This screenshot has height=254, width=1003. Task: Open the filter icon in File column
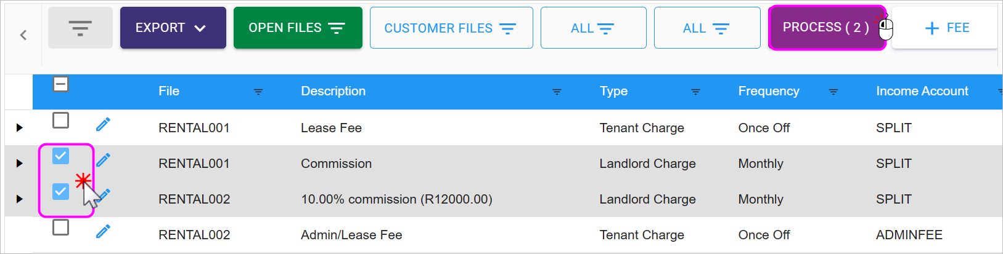pyautogui.click(x=258, y=92)
